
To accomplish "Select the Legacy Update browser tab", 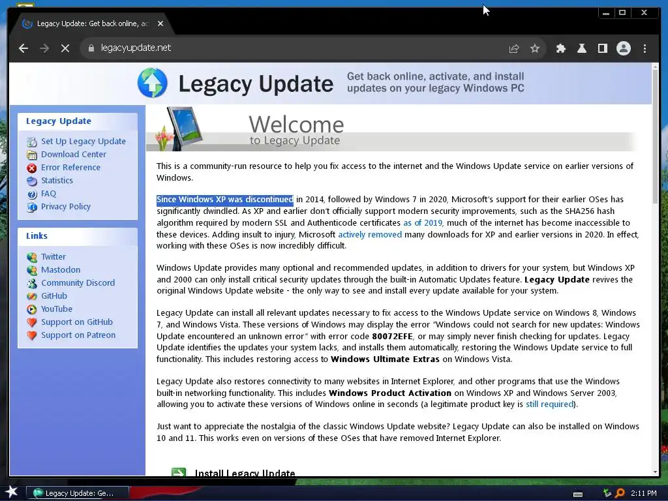I will tap(93, 23).
